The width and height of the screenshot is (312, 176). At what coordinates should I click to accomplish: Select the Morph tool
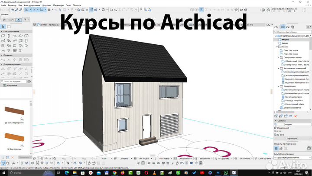26,46
